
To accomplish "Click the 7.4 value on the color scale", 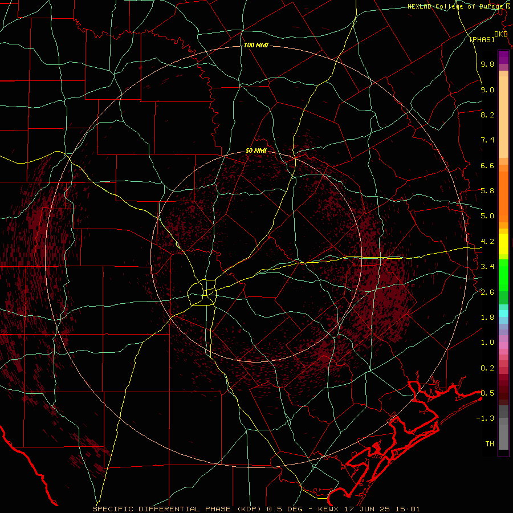I will 487,140.
